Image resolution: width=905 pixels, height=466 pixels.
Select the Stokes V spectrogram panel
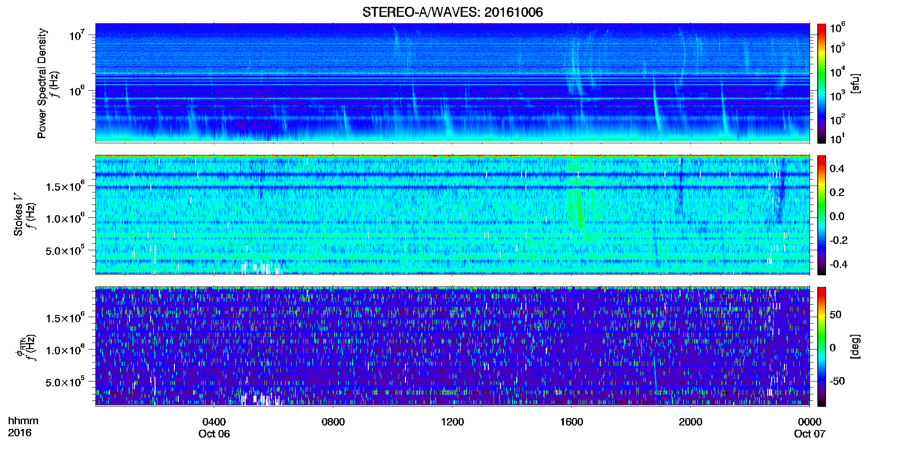pyautogui.click(x=452, y=214)
